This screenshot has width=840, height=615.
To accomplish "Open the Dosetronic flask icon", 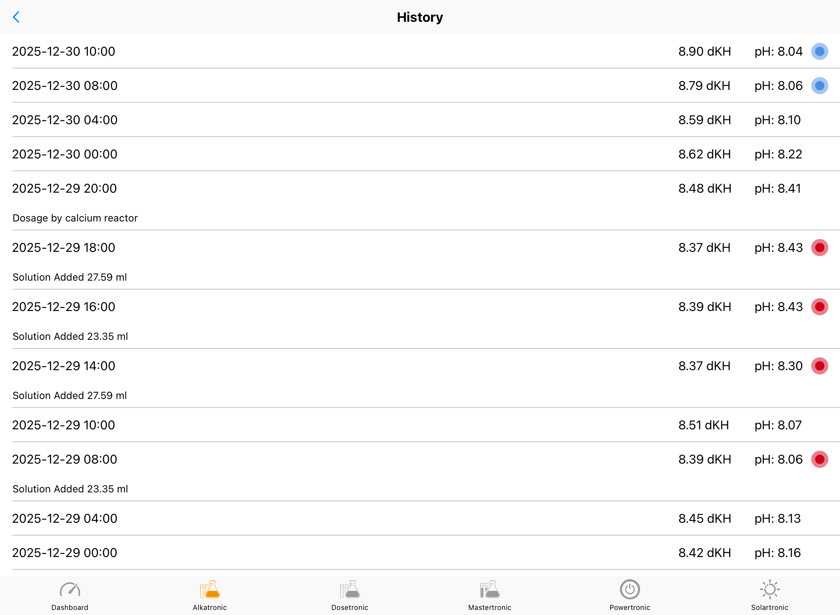I will click(350, 590).
